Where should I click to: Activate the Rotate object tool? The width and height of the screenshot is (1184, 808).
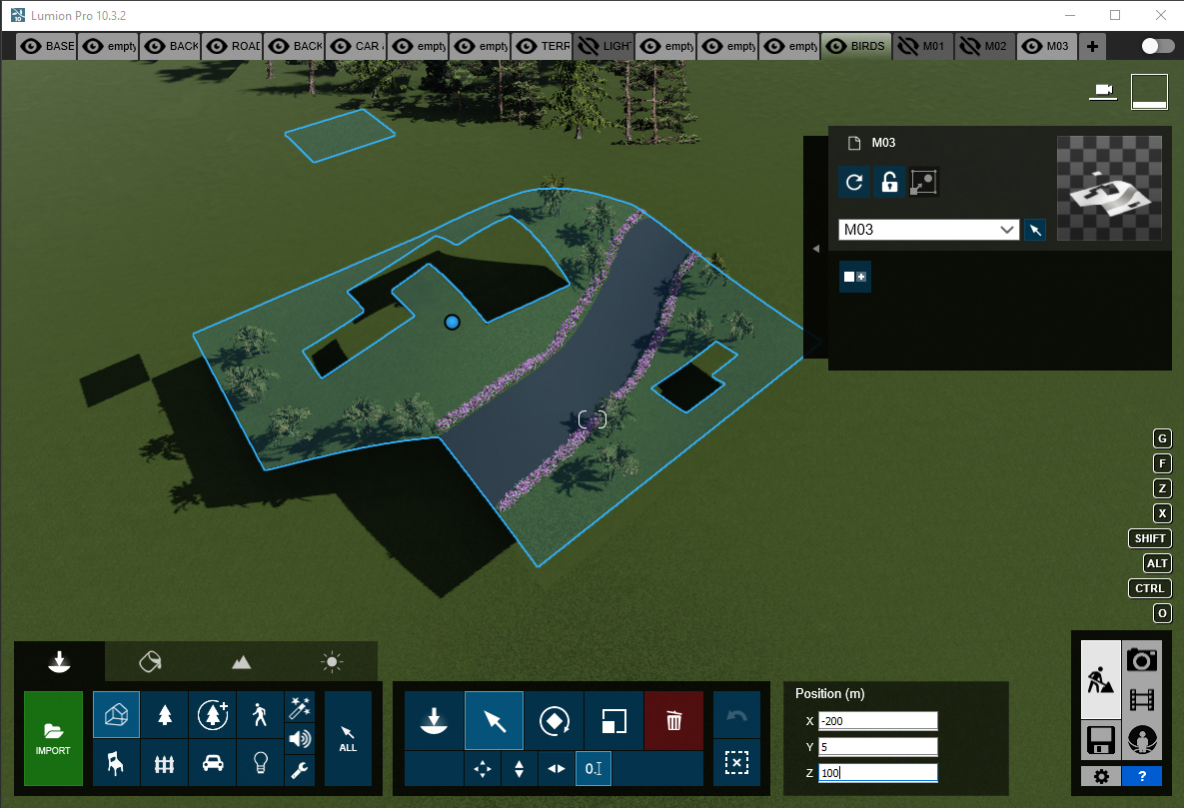[554, 720]
